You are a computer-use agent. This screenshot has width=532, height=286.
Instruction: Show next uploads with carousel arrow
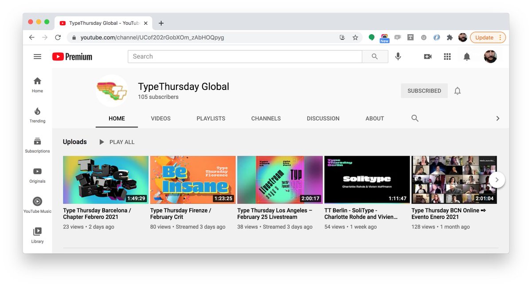tap(497, 180)
